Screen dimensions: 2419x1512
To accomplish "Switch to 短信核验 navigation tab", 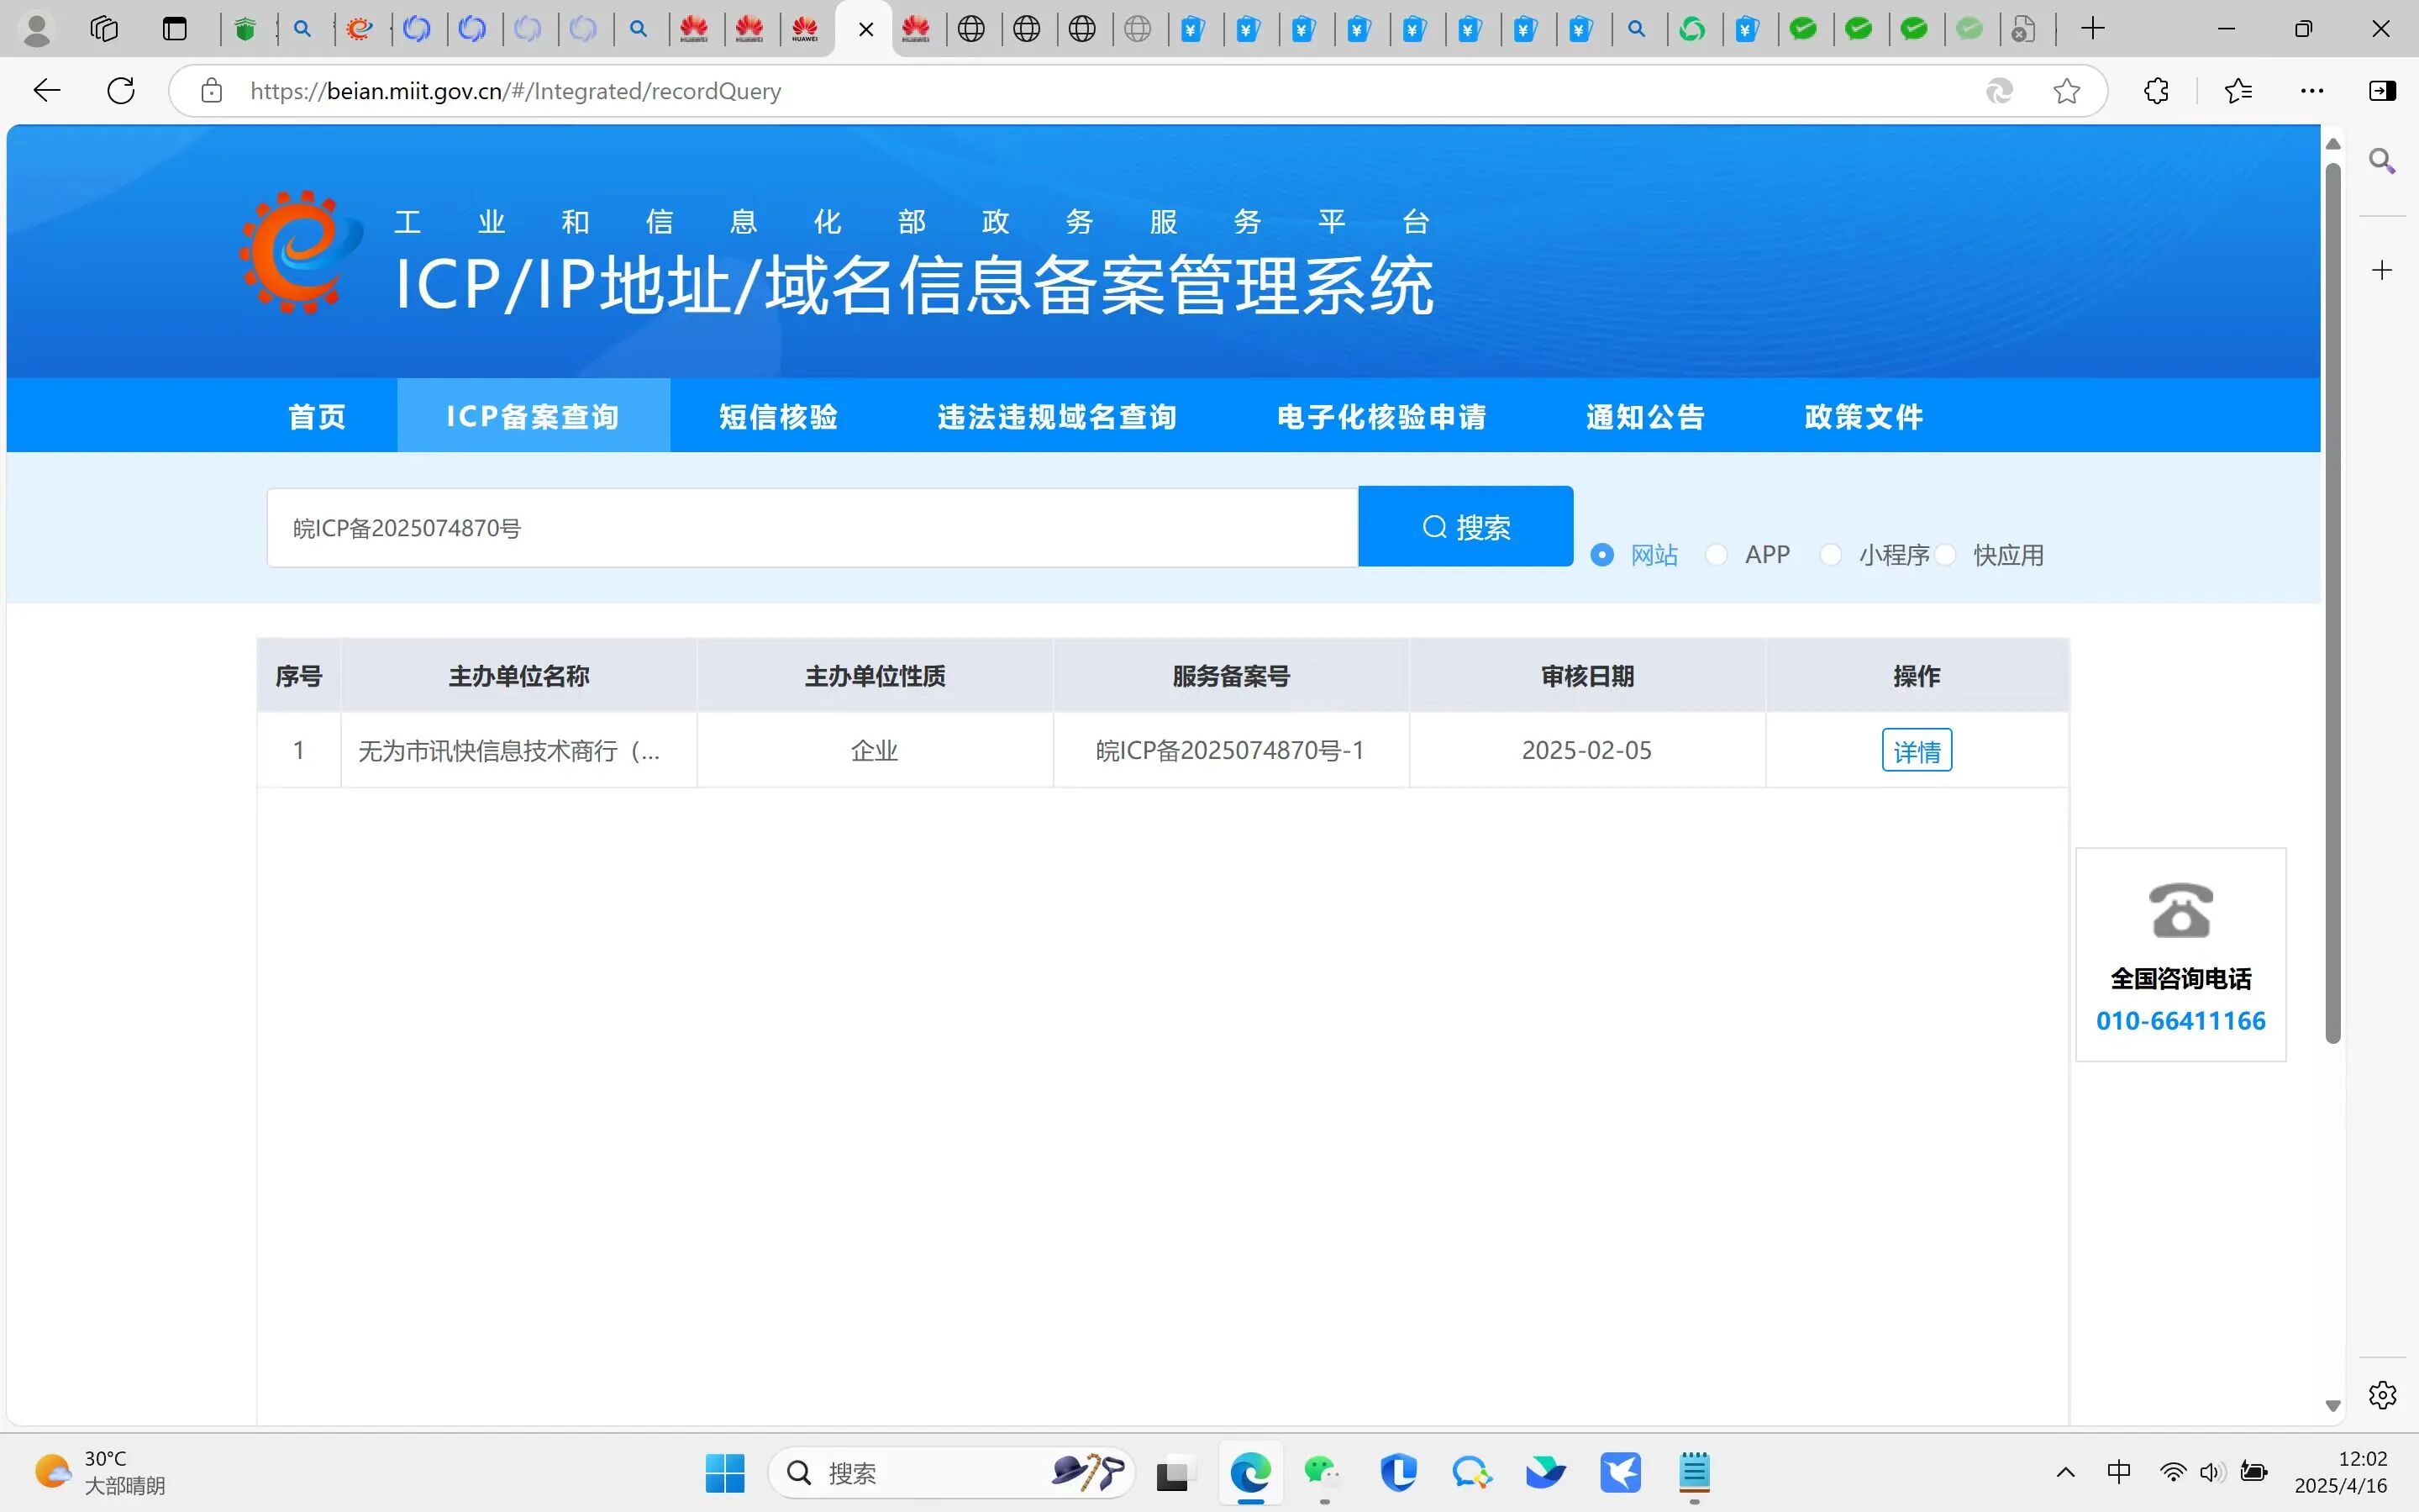I will tap(778, 416).
